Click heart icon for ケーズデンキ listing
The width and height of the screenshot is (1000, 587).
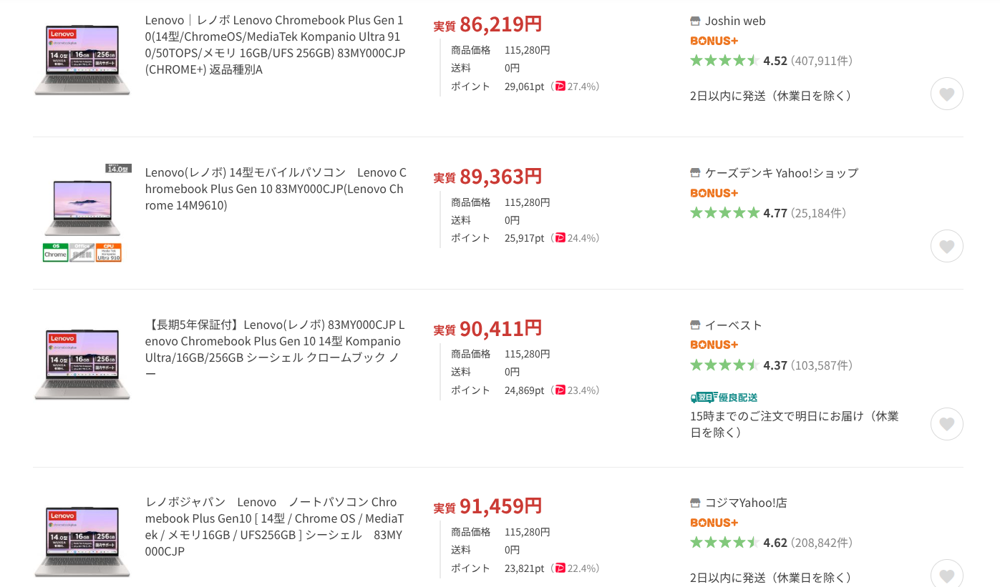946,246
